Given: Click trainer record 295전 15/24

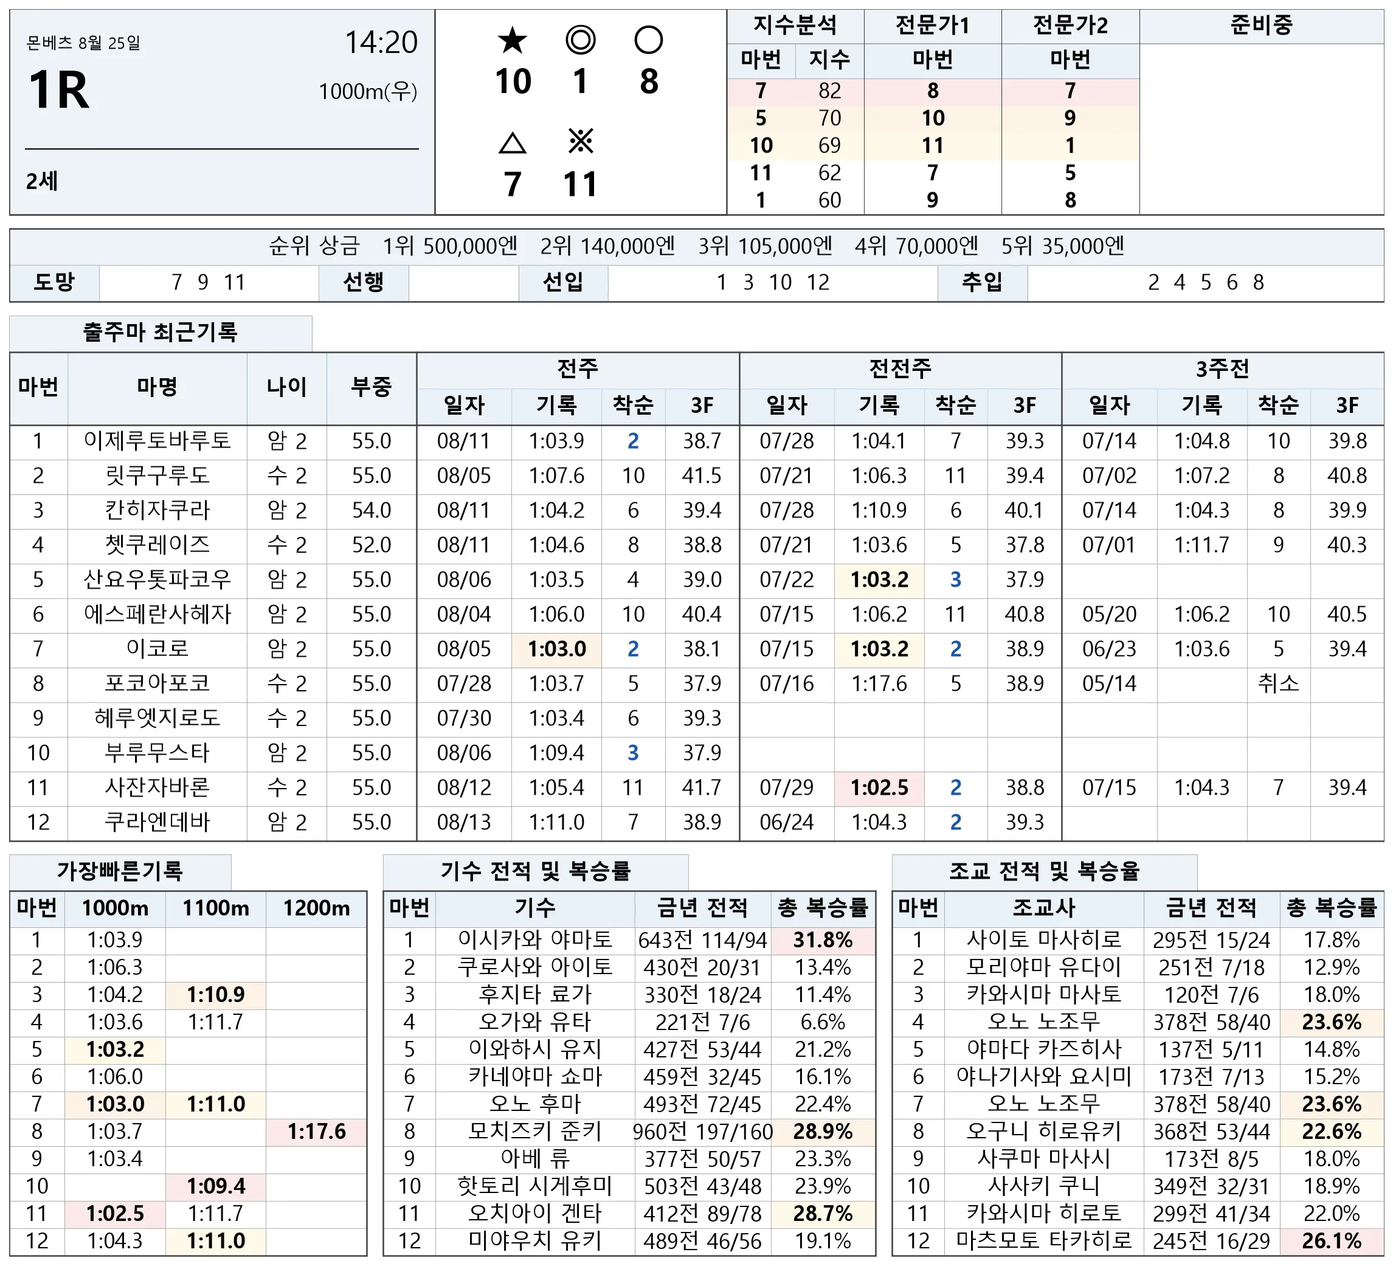Looking at the screenshot, I should click(1211, 941).
